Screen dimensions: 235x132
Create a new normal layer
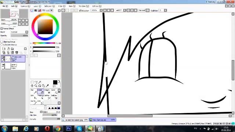[4, 49]
